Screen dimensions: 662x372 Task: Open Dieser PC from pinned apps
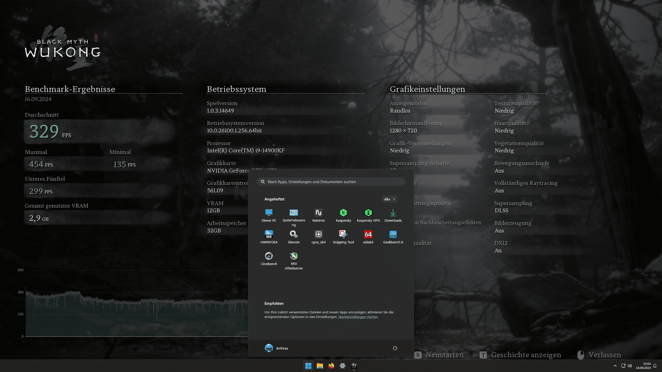point(269,215)
